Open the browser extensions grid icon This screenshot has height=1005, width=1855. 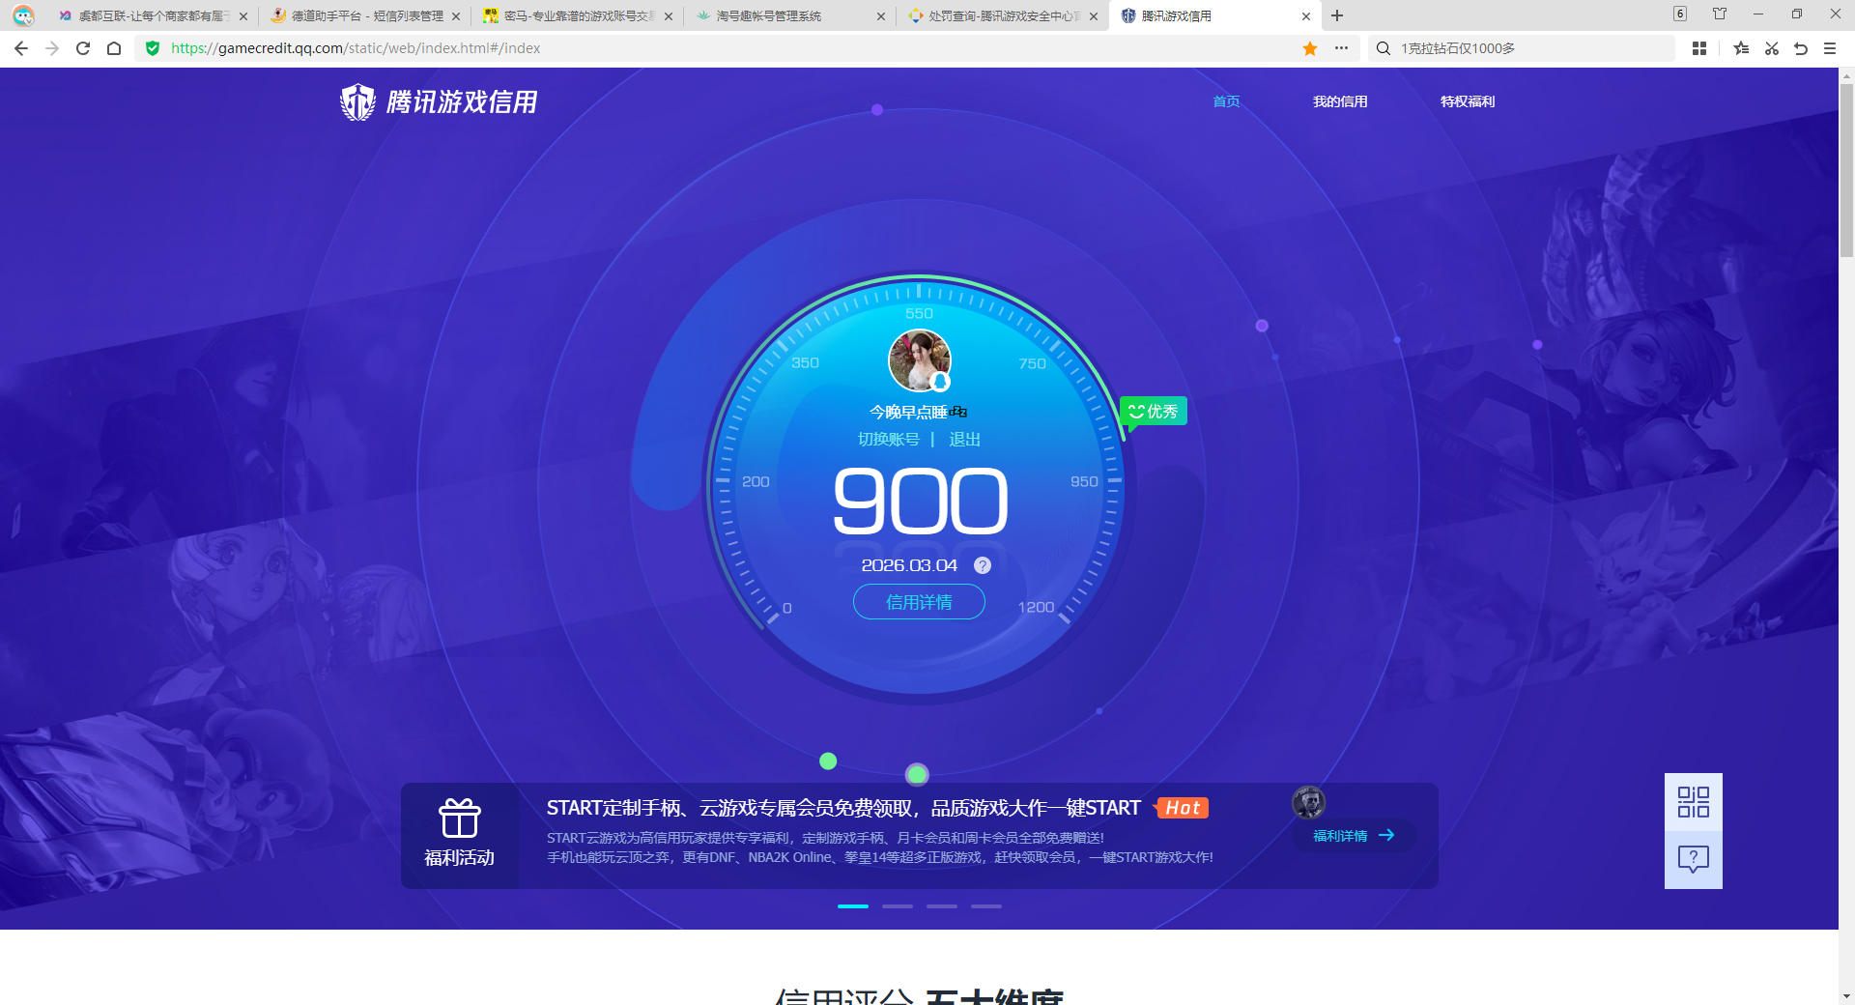pos(1699,48)
